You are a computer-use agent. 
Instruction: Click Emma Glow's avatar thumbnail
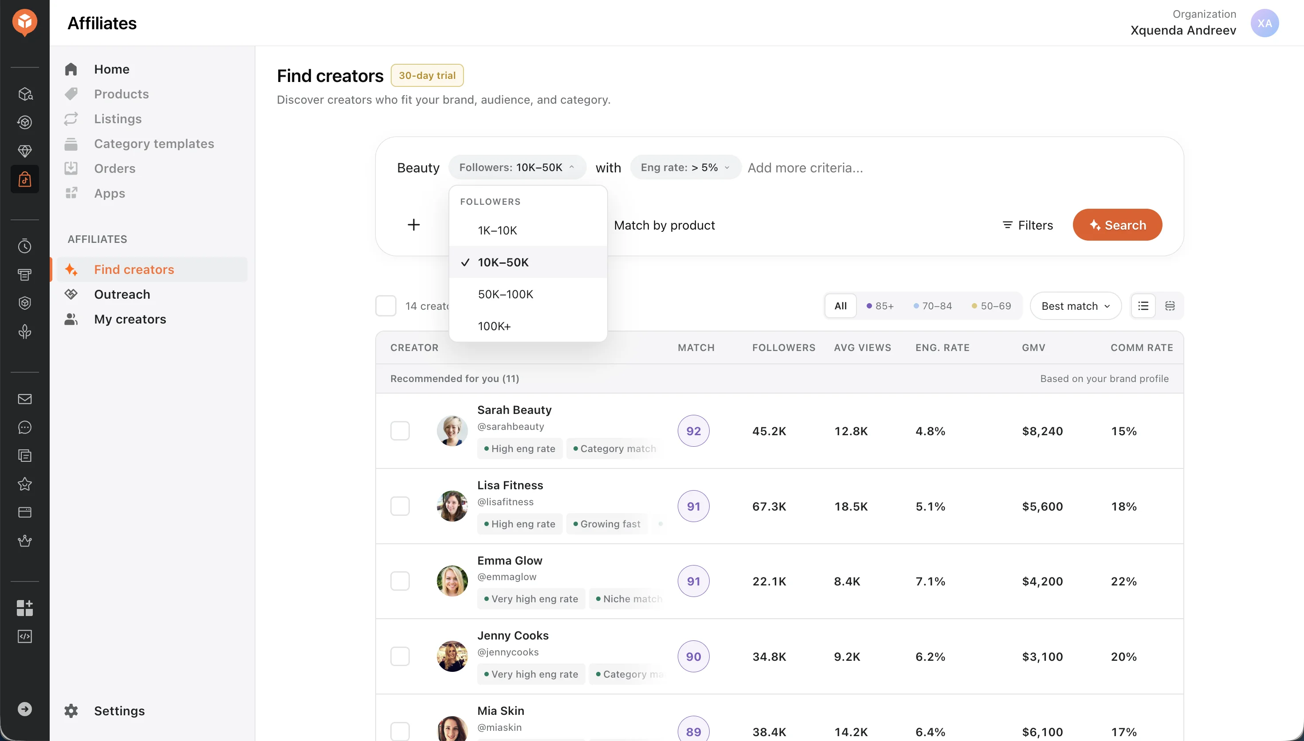point(452,581)
